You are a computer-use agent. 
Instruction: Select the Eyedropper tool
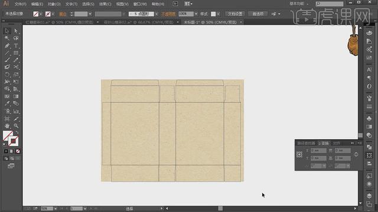[7, 104]
